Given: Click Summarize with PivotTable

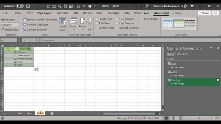Looking at the screenshot, I should point(40,19).
